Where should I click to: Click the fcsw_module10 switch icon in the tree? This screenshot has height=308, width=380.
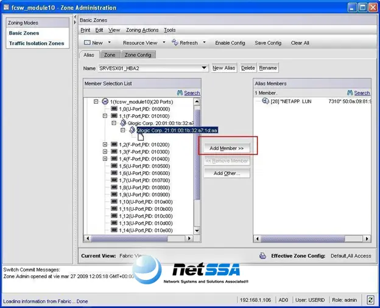(105, 101)
